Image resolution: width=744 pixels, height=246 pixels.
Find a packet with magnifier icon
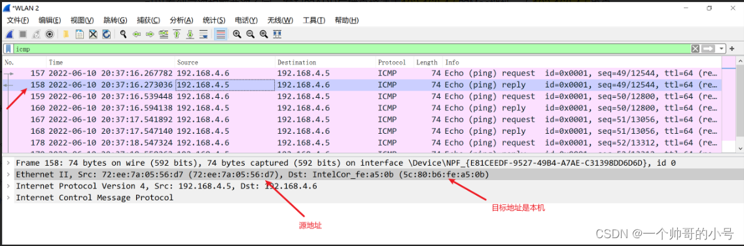[x=124, y=34]
